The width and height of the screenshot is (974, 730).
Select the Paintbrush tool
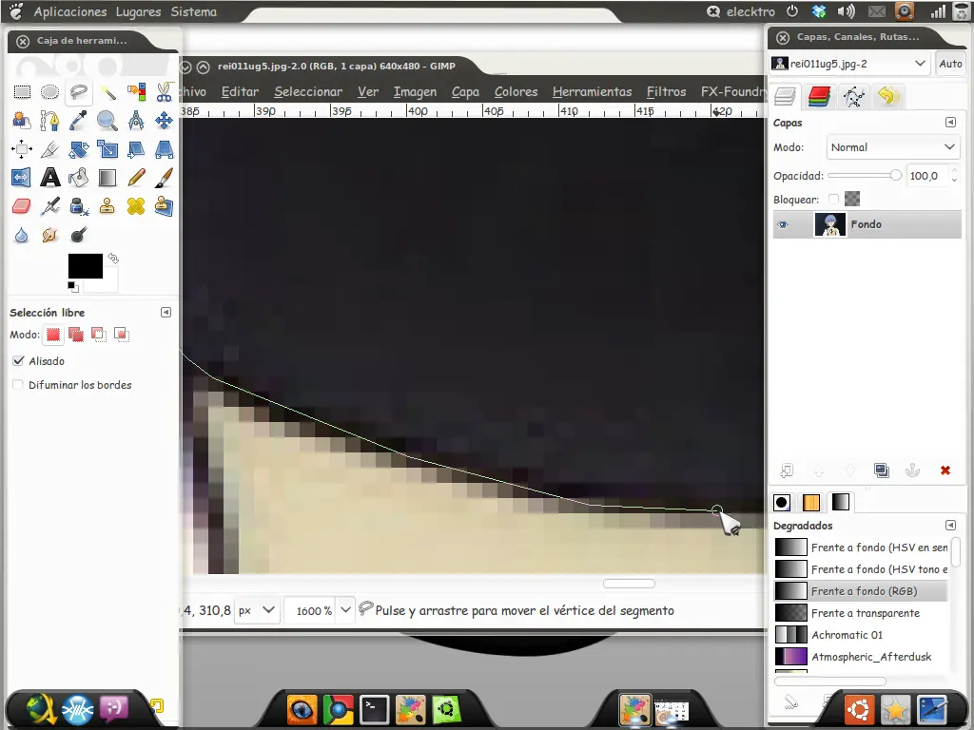(164, 178)
